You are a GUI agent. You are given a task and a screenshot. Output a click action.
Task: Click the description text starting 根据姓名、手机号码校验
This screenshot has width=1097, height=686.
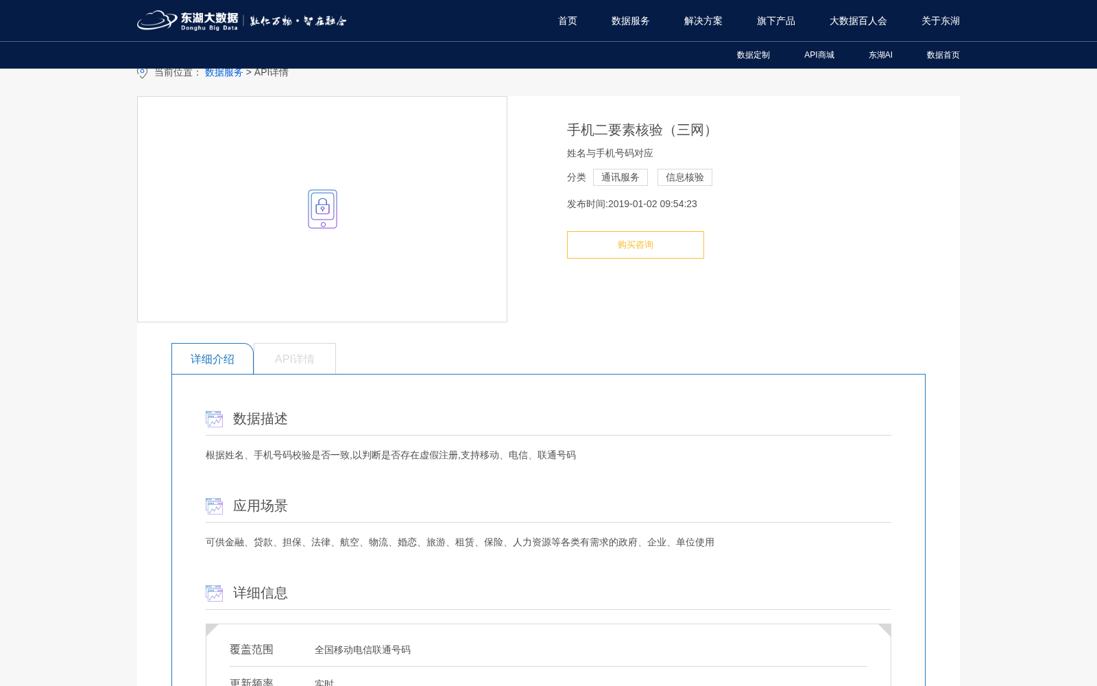coord(391,455)
